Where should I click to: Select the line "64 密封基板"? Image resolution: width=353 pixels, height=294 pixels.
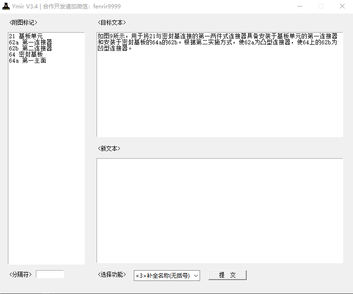(x=26, y=54)
